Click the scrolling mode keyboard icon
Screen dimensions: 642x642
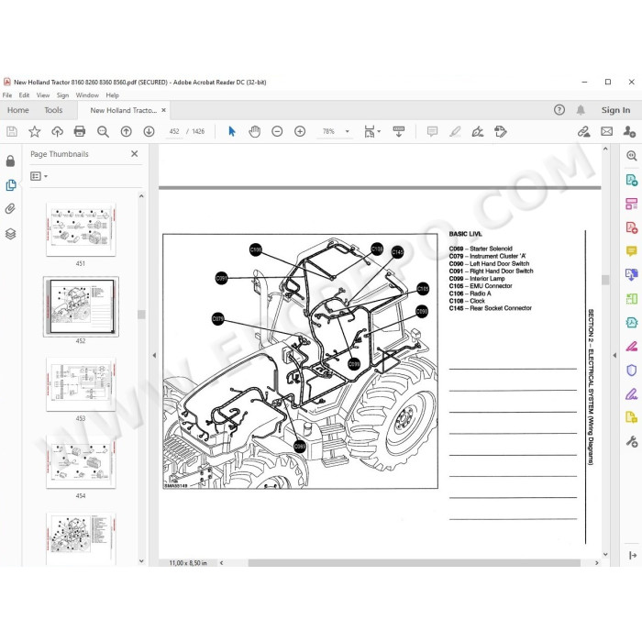click(399, 131)
